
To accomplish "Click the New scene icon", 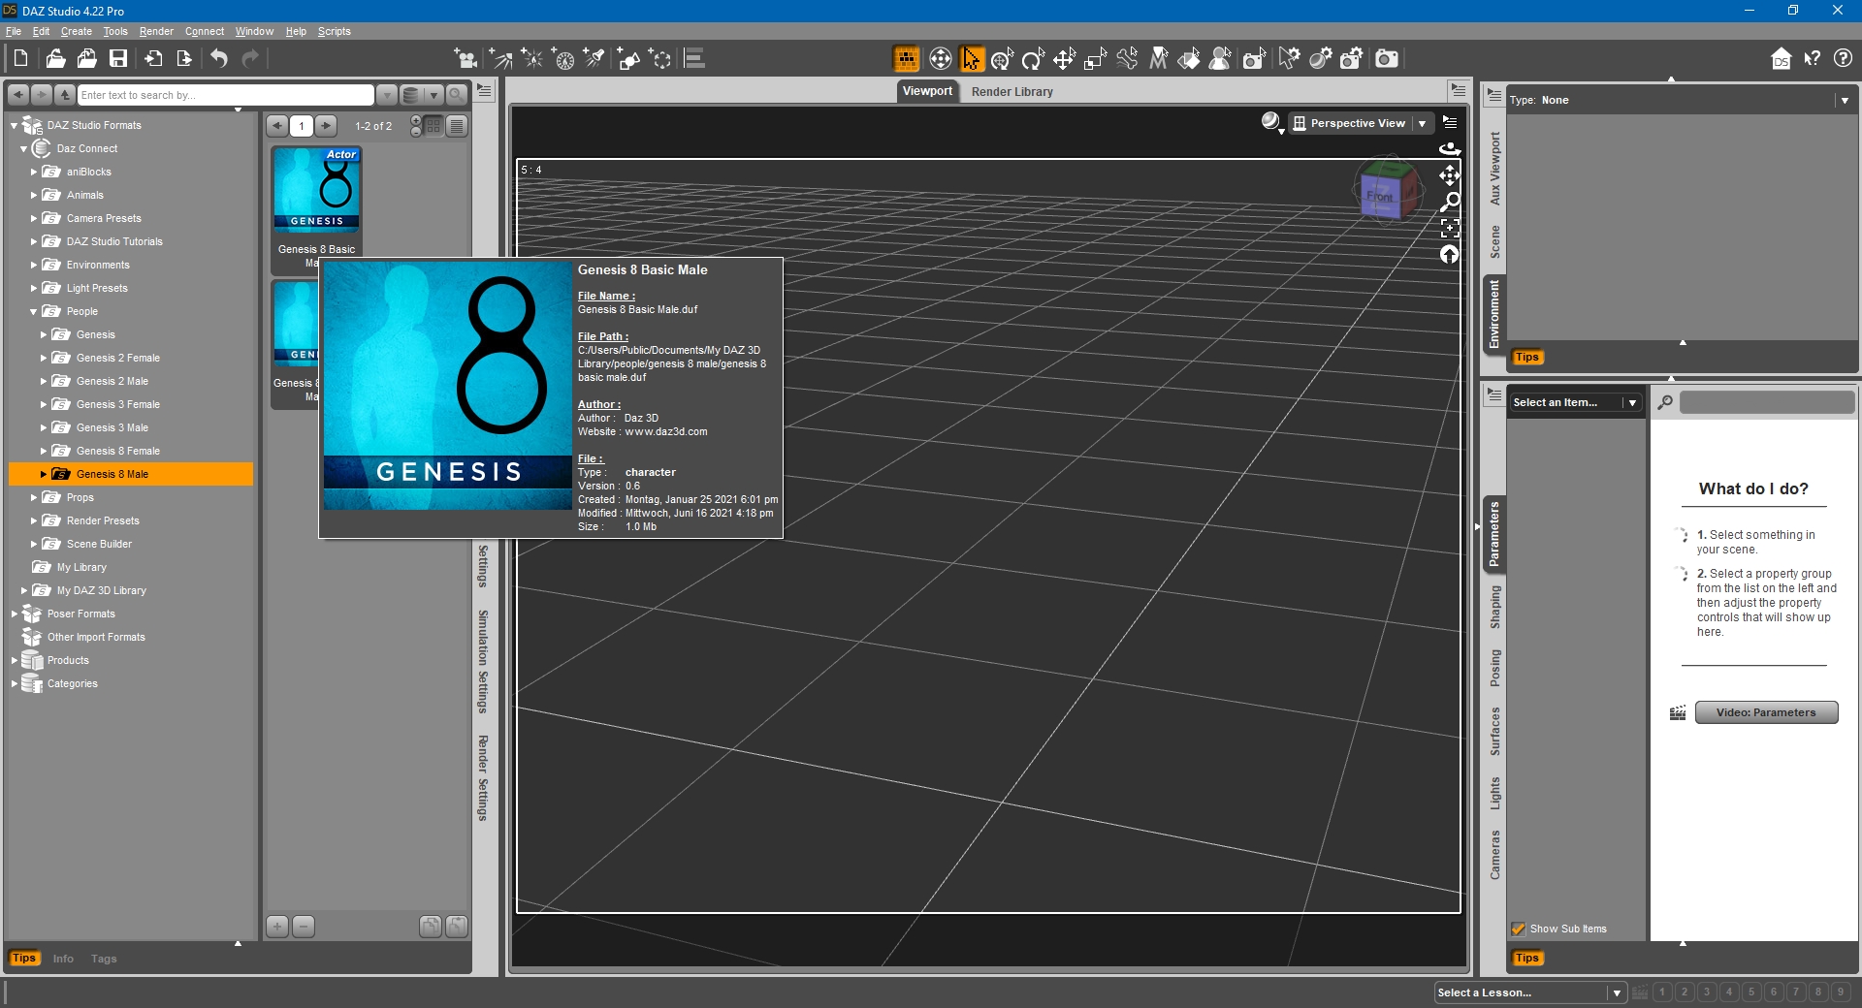I will click(21, 58).
